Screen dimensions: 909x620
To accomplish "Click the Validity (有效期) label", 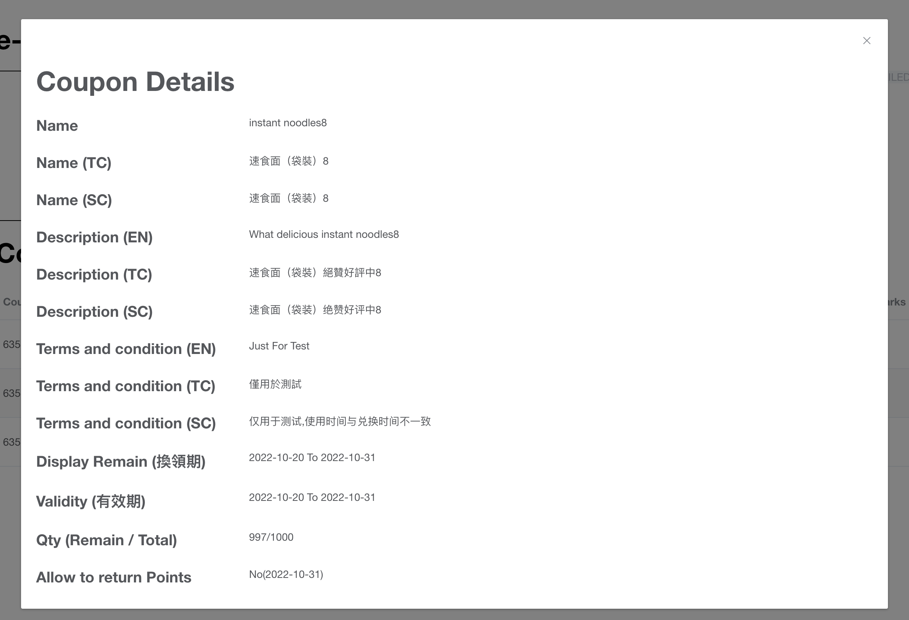I will pos(91,502).
